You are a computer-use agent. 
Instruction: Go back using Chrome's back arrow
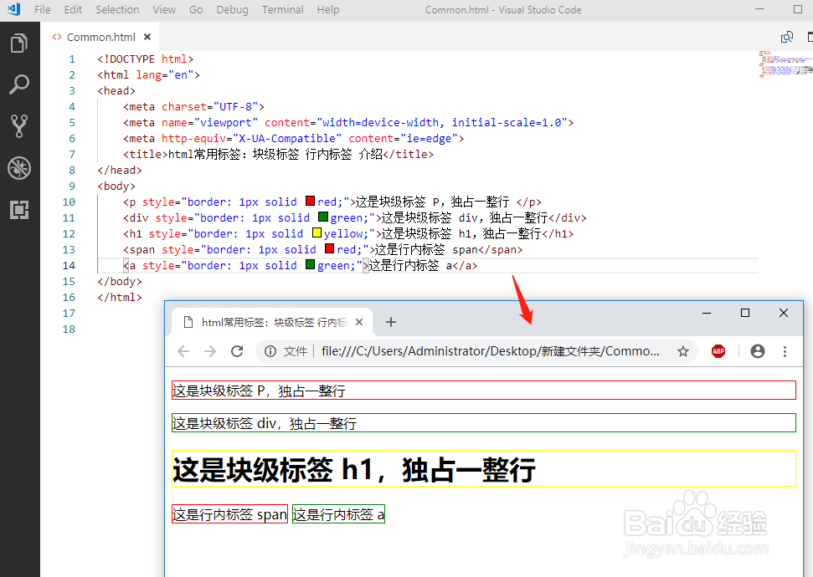coord(183,351)
